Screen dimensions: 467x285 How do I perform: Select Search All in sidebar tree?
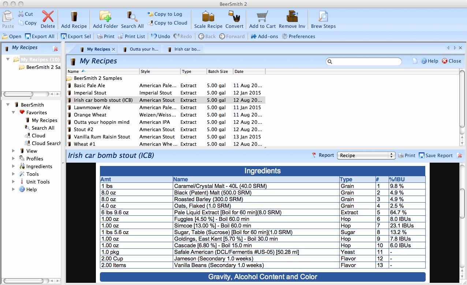coord(40,128)
